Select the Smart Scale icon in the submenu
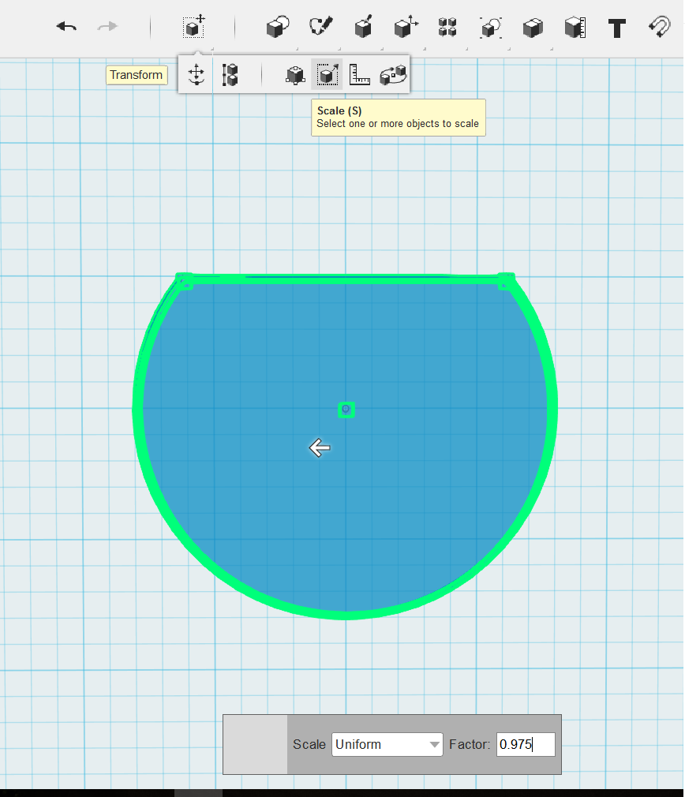 click(295, 74)
